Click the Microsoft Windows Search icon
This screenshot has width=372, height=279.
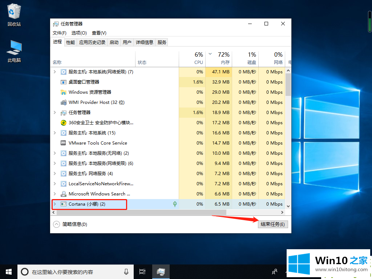tap(64, 194)
